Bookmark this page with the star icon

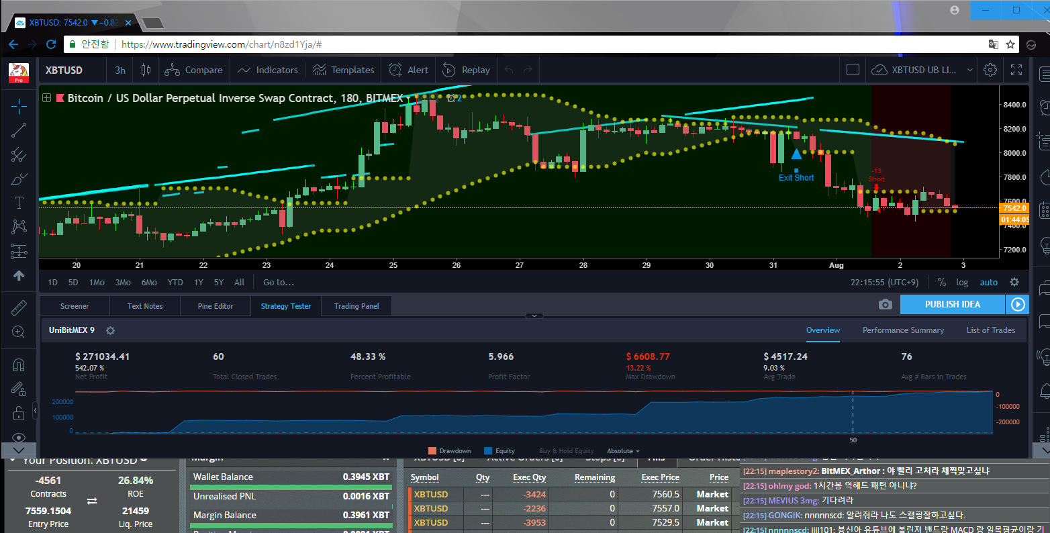pyautogui.click(x=1010, y=44)
